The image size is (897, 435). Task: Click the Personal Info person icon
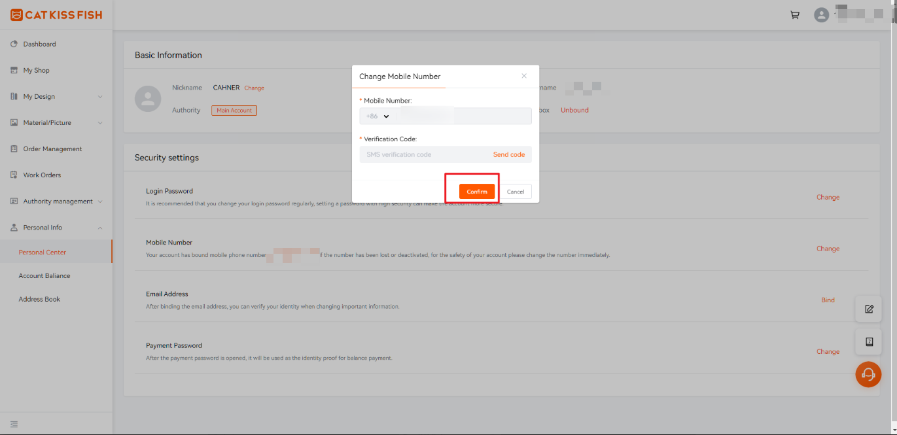14,227
